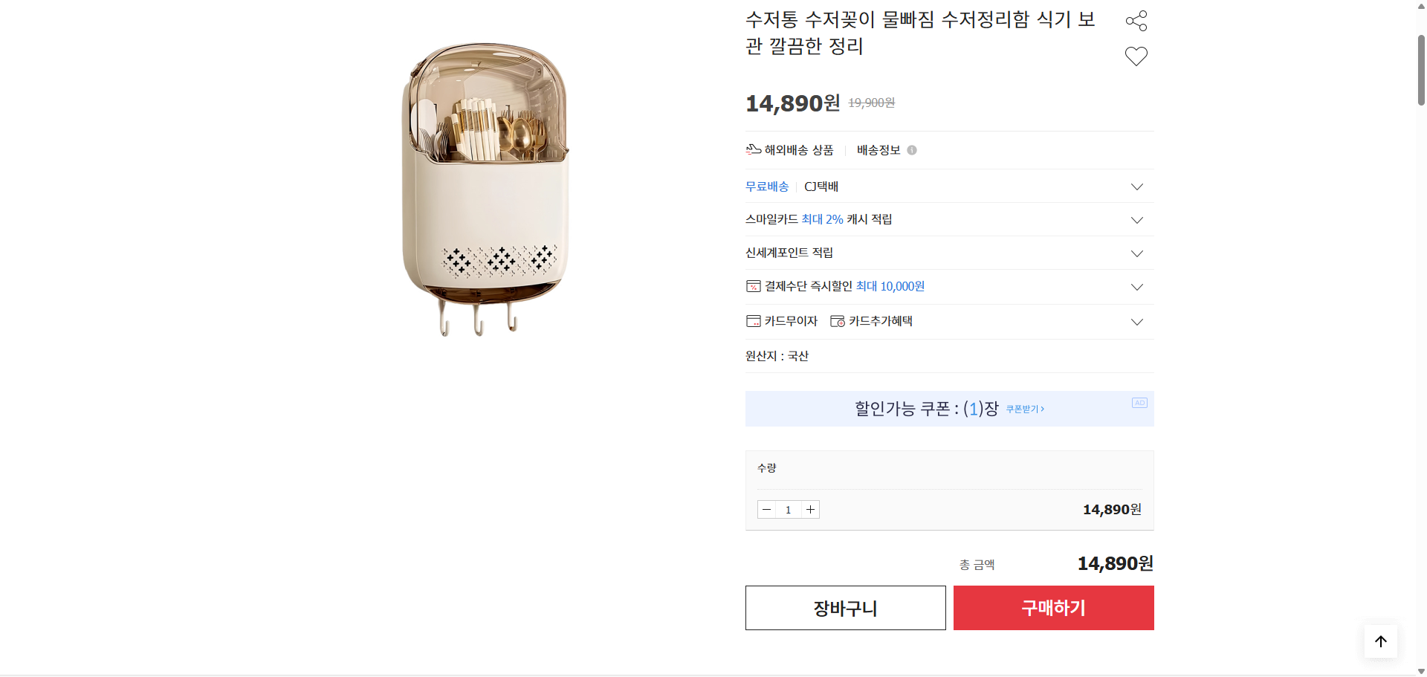The image size is (1427, 677).
Task: Click the quantity input field showing 1
Action: [x=788, y=509]
